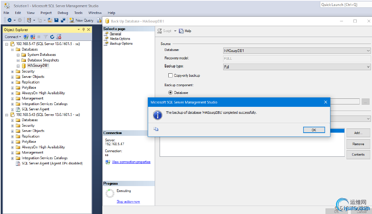
Task: Click the blue information icon in message box
Action: point(158,115)
